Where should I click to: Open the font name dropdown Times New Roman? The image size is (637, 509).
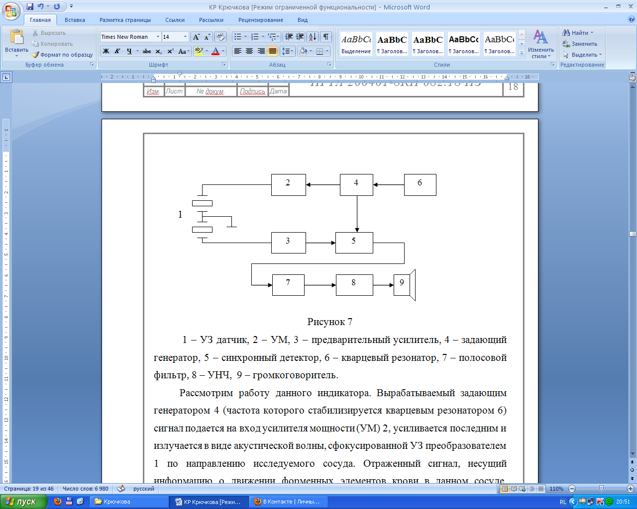(x=158, y=37)
